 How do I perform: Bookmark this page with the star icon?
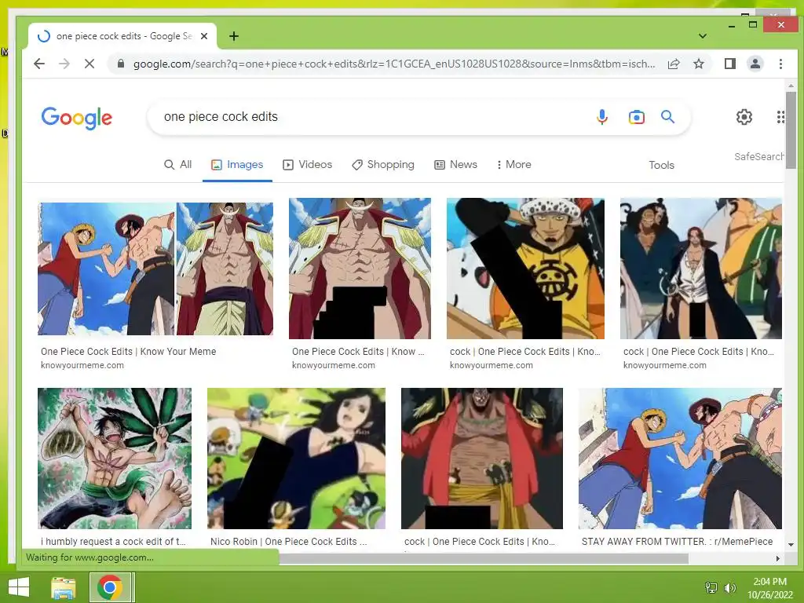pyautogui.click(x=698, y=64)
